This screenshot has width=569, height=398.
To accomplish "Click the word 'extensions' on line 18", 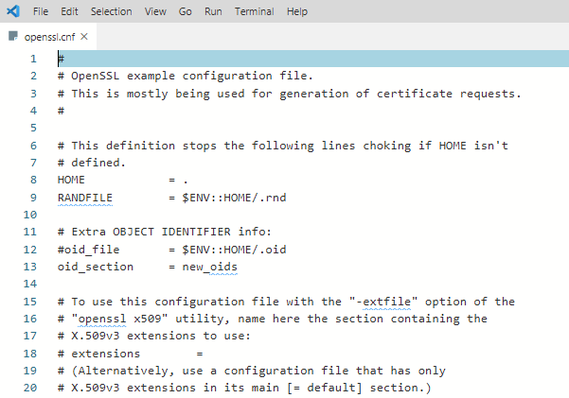I will [105, 354].
